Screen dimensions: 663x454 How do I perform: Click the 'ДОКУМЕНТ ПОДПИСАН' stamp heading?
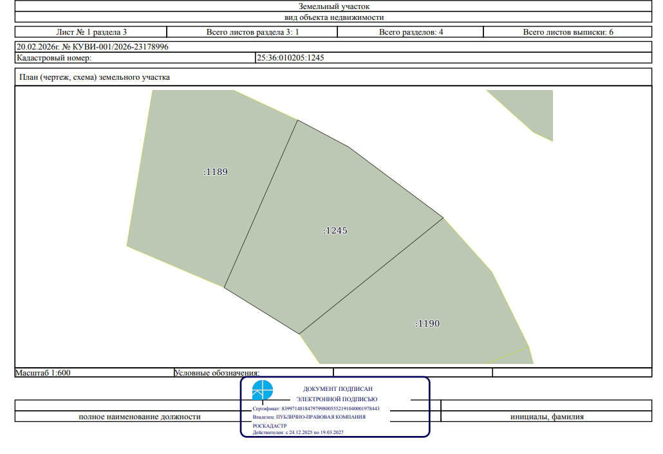pos(337,389)
